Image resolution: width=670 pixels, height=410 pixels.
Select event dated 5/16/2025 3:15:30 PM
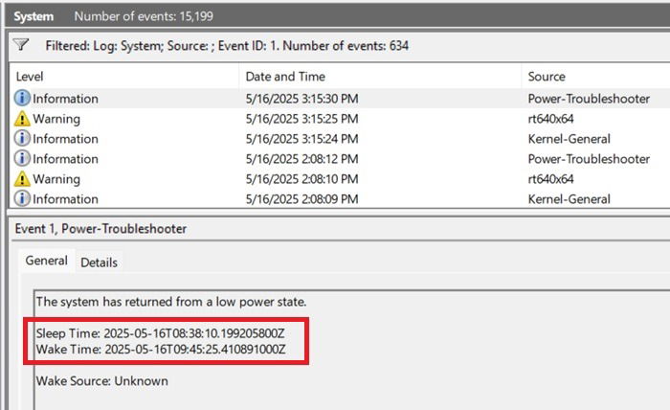click(302, 99)
